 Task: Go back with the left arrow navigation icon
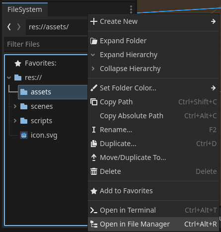pos(9,27)
